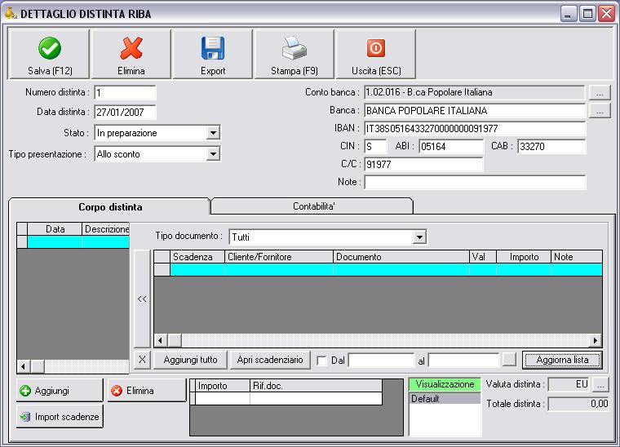Click the floppy disk Export icon

(x=213, y=48)
